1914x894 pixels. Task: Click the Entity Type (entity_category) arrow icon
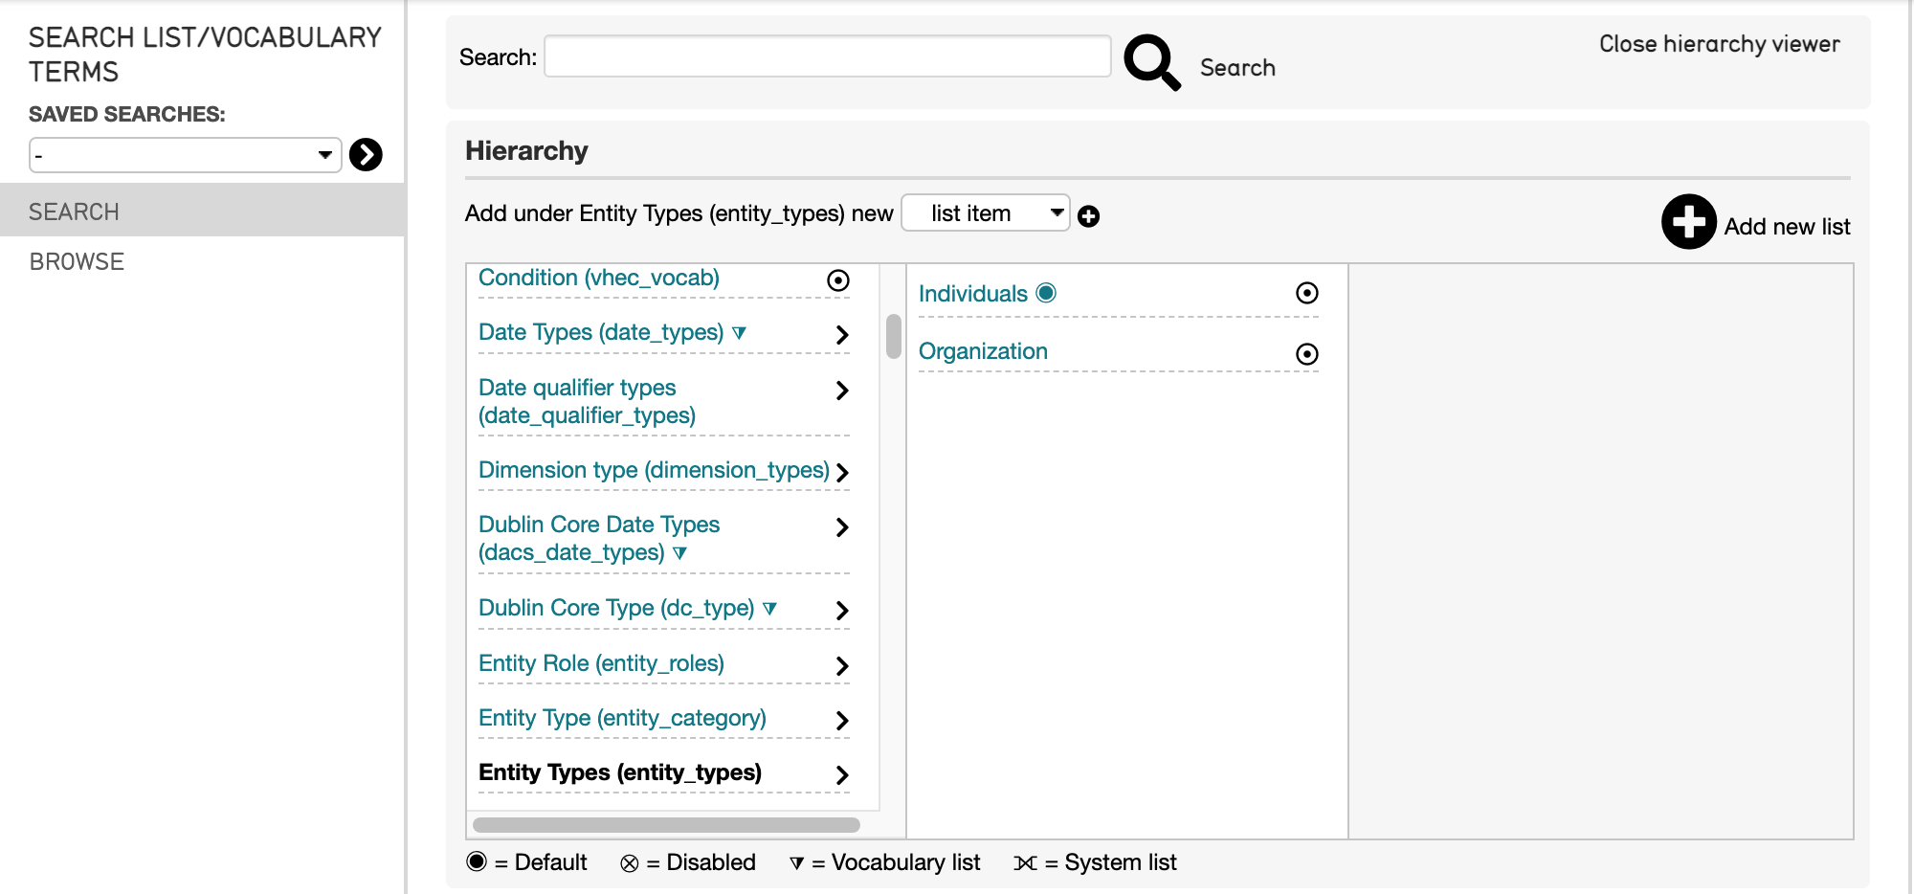coord(842,721)
